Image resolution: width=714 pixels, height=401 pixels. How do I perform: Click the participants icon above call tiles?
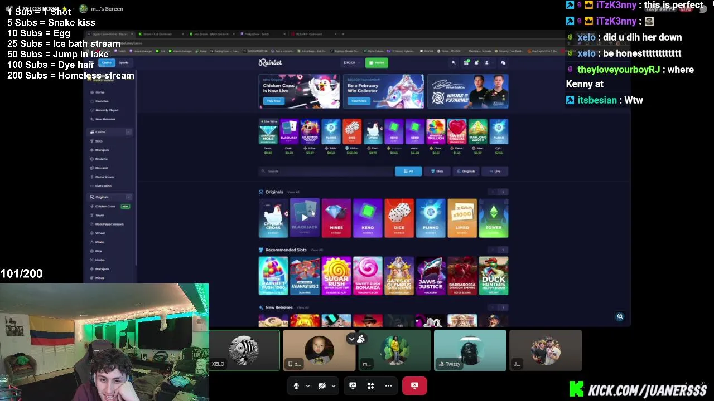[x=361, y=339]
